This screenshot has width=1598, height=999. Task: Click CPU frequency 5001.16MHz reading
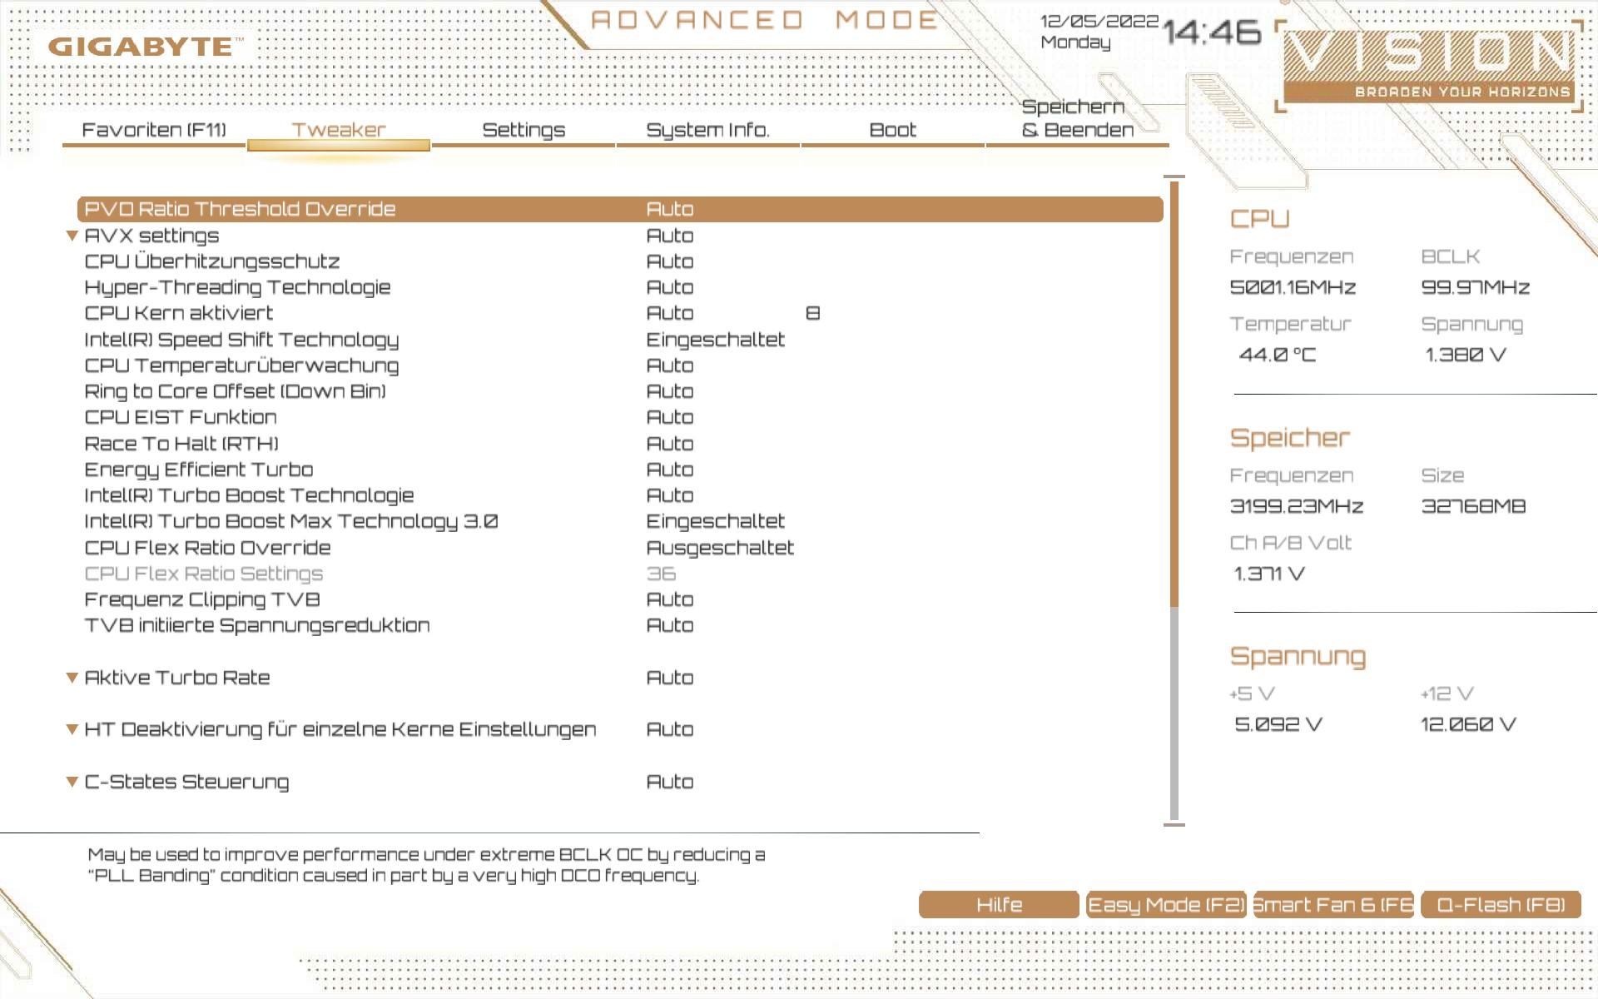[x=1293, y=287]
